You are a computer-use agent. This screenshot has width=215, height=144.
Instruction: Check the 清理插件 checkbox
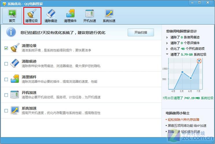(x=6, y=79)
